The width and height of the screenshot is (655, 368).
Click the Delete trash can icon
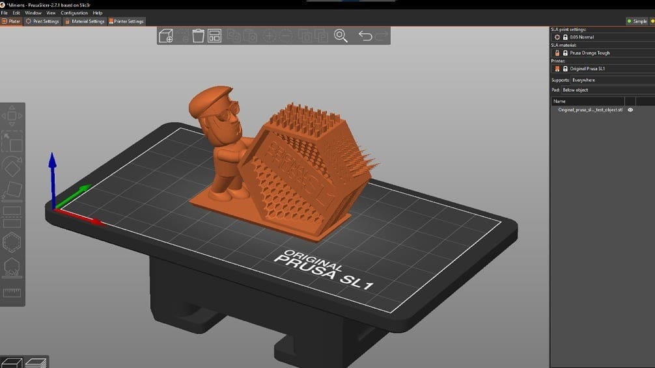pos(198,36)
